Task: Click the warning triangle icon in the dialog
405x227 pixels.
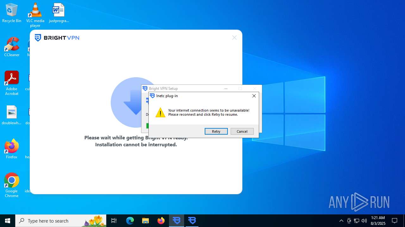Action: click(160, 113)
